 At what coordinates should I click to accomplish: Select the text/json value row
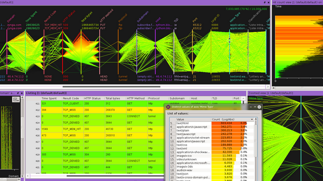click(x=212, y=174)
